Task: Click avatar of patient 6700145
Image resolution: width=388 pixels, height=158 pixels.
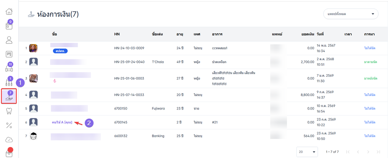Action: click(33, 122)
